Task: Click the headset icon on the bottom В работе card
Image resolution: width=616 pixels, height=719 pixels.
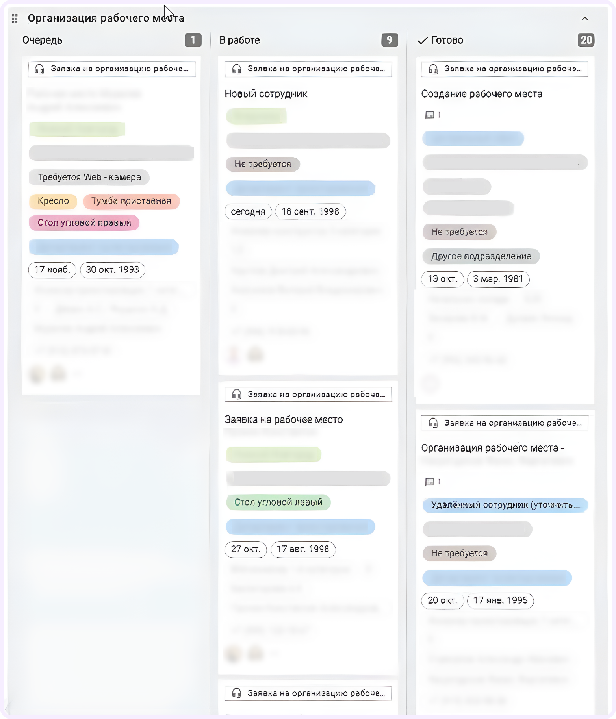Action: click(236, 693)
